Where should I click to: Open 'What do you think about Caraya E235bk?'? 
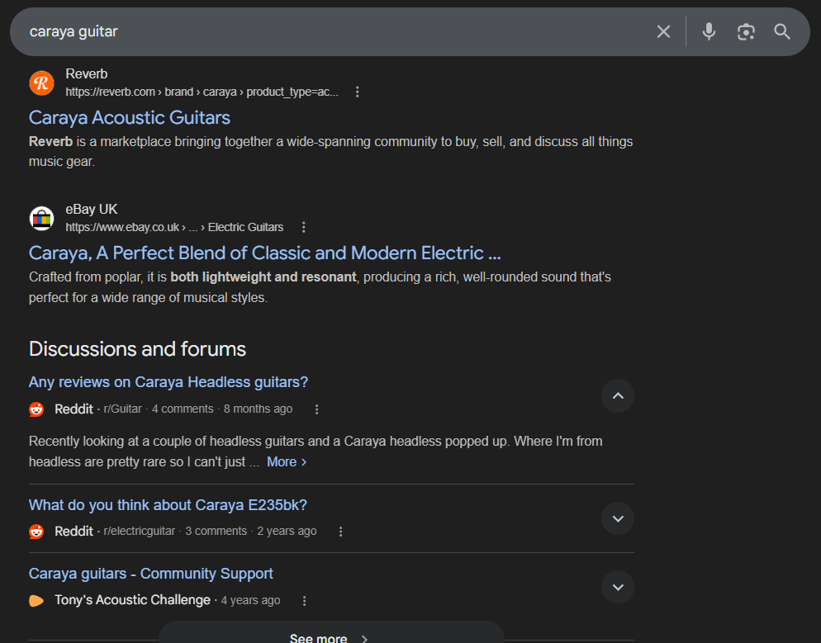(168, 505)
